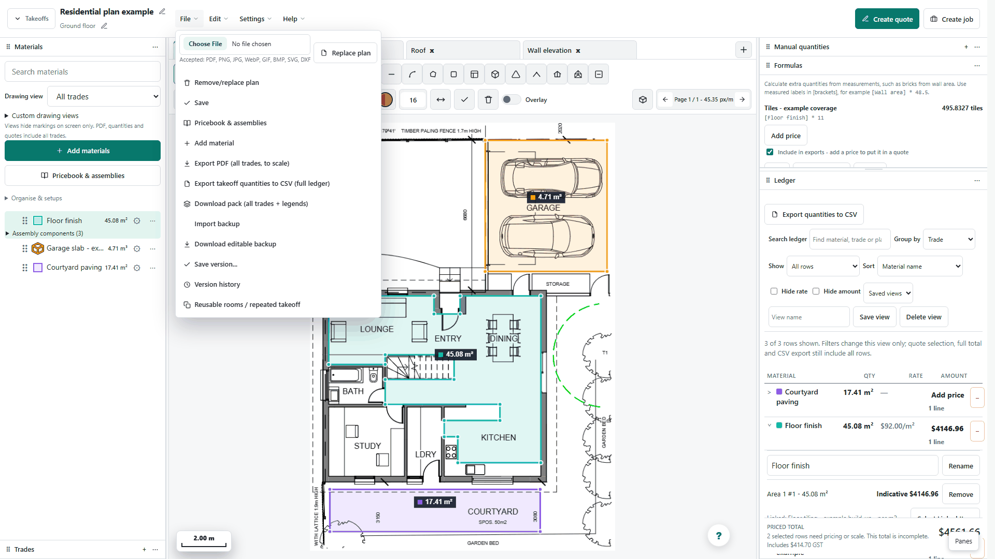Click the Replace plan button

pyautogui.click(x=346, y=53)
